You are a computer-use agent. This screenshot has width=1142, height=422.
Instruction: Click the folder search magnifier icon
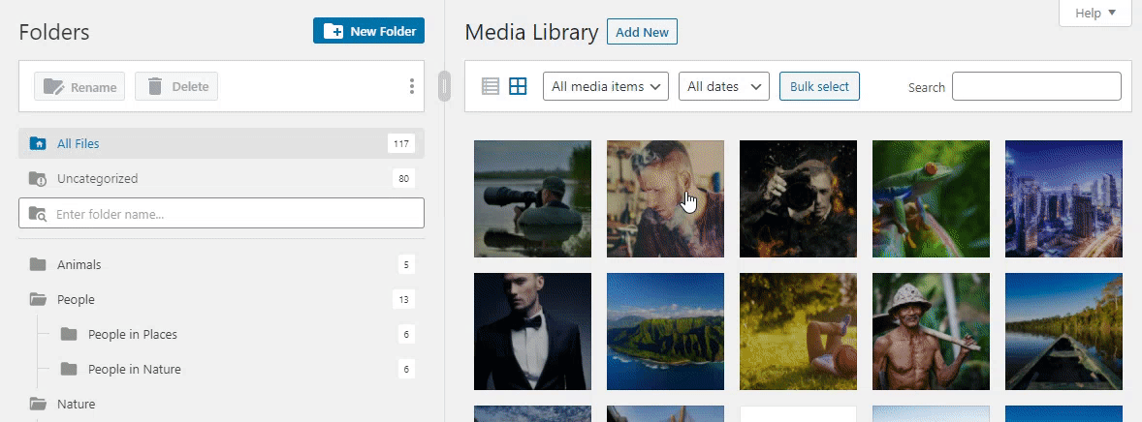click(37, 214)
